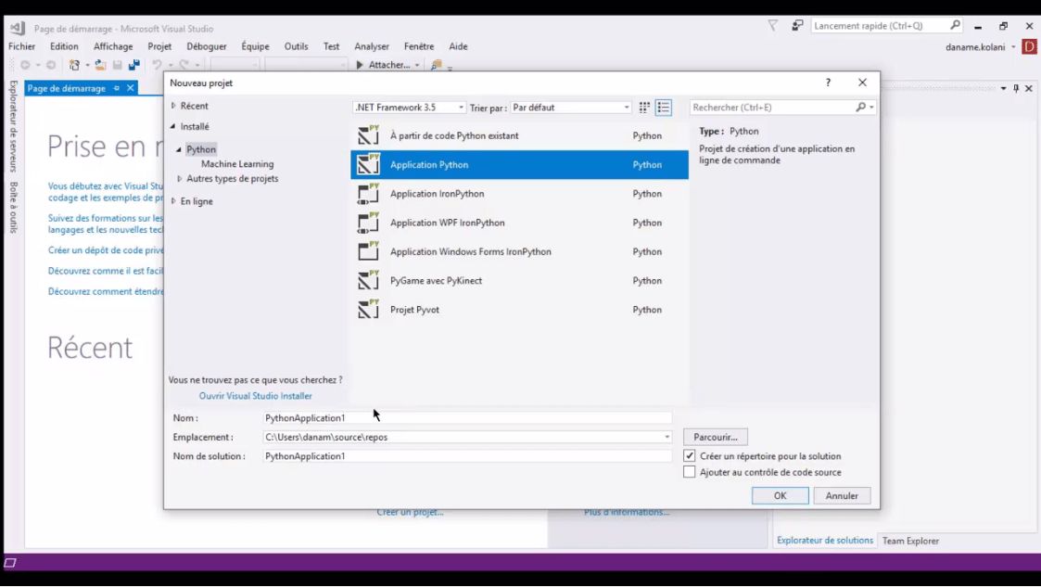
Task: Open the right panel window position dropdown
Action: [x=1003, y=88]
